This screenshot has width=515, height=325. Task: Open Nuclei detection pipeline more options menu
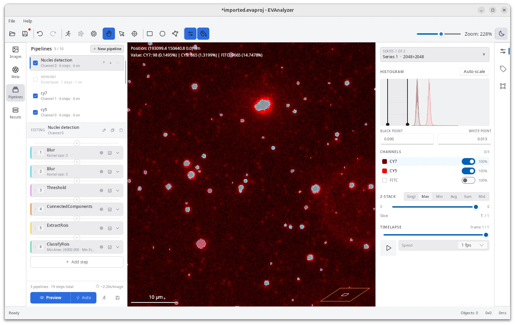point(118,63)
